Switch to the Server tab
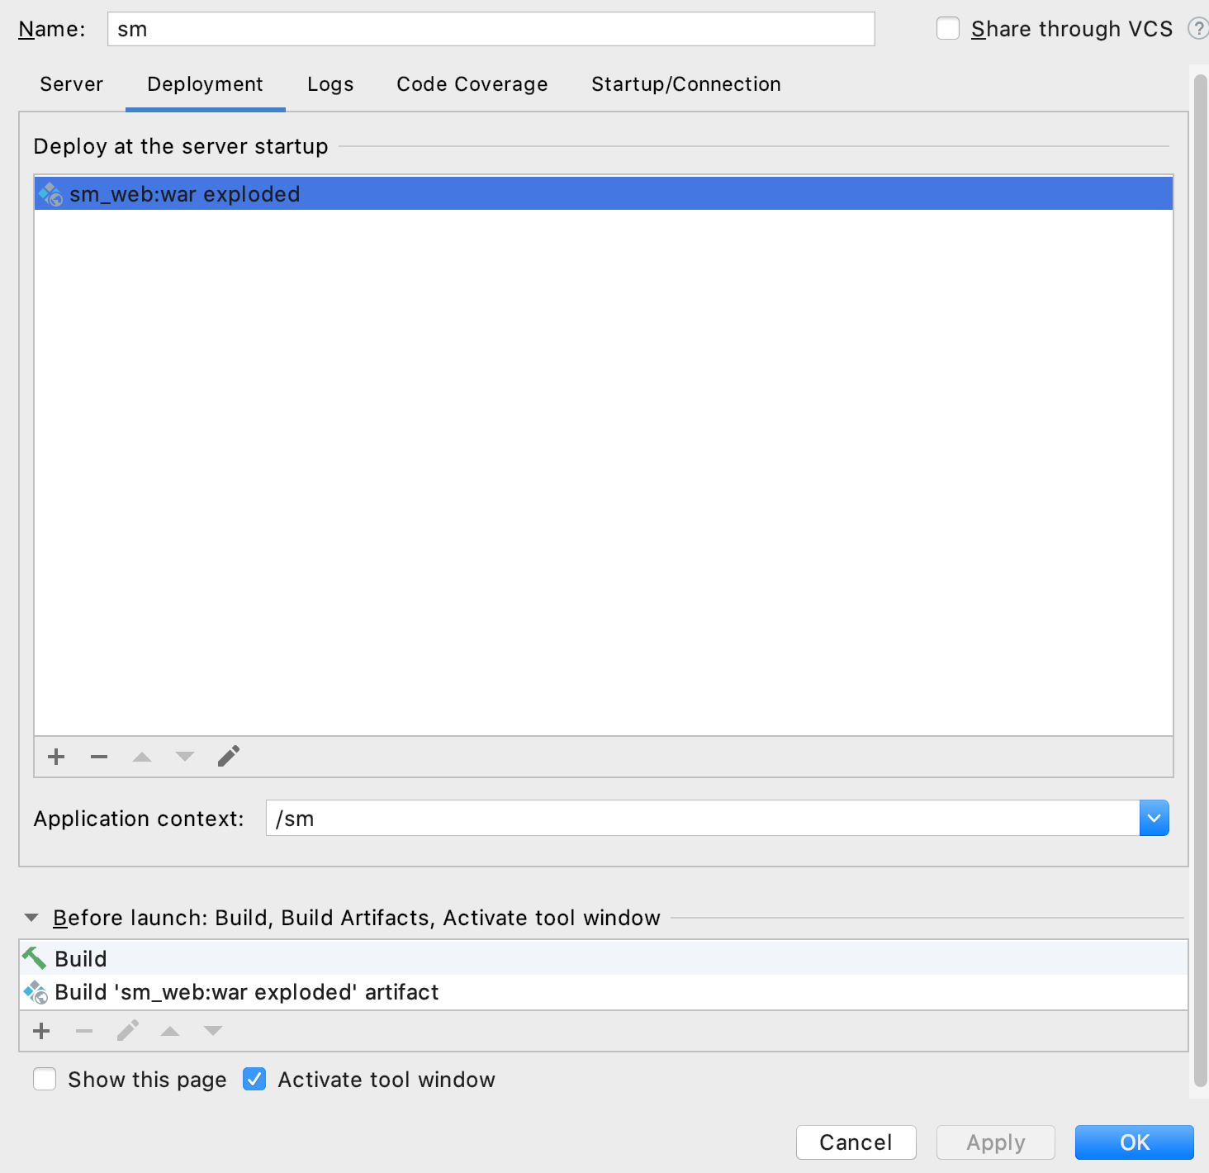This screenshot has height=1173, width=1209. 72,84
